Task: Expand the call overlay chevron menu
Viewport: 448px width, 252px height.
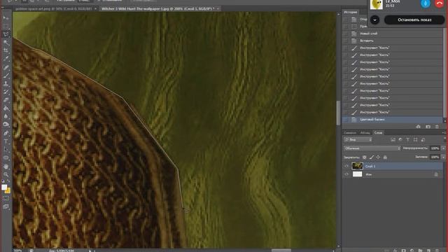Action: [375, 20]
